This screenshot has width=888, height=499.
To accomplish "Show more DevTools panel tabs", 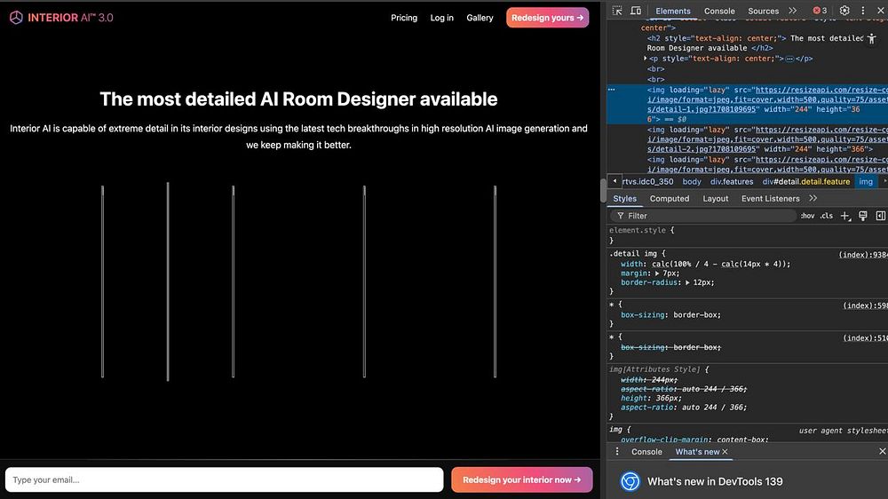I will (792, 11).
